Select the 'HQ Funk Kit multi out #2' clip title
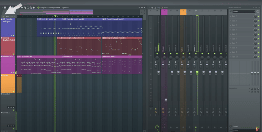 pos(74,19)
